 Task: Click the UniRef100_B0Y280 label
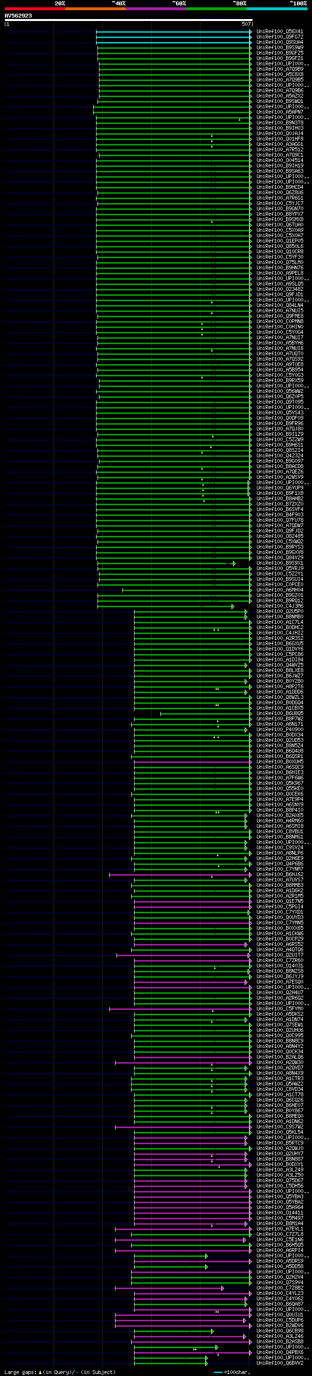pyautogui.click(x=280, y=681)
